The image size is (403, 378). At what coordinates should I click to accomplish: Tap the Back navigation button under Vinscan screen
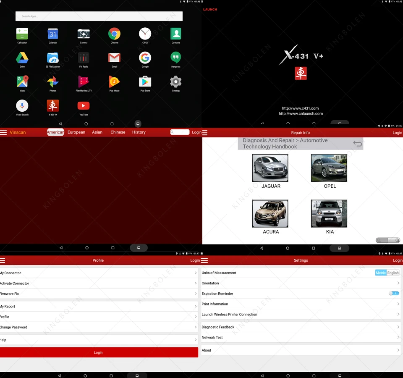(61, 248)
